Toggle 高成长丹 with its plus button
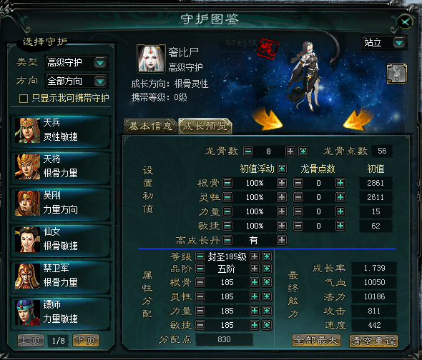The width and height of the screenshot is (422, 360). (282, 240)
